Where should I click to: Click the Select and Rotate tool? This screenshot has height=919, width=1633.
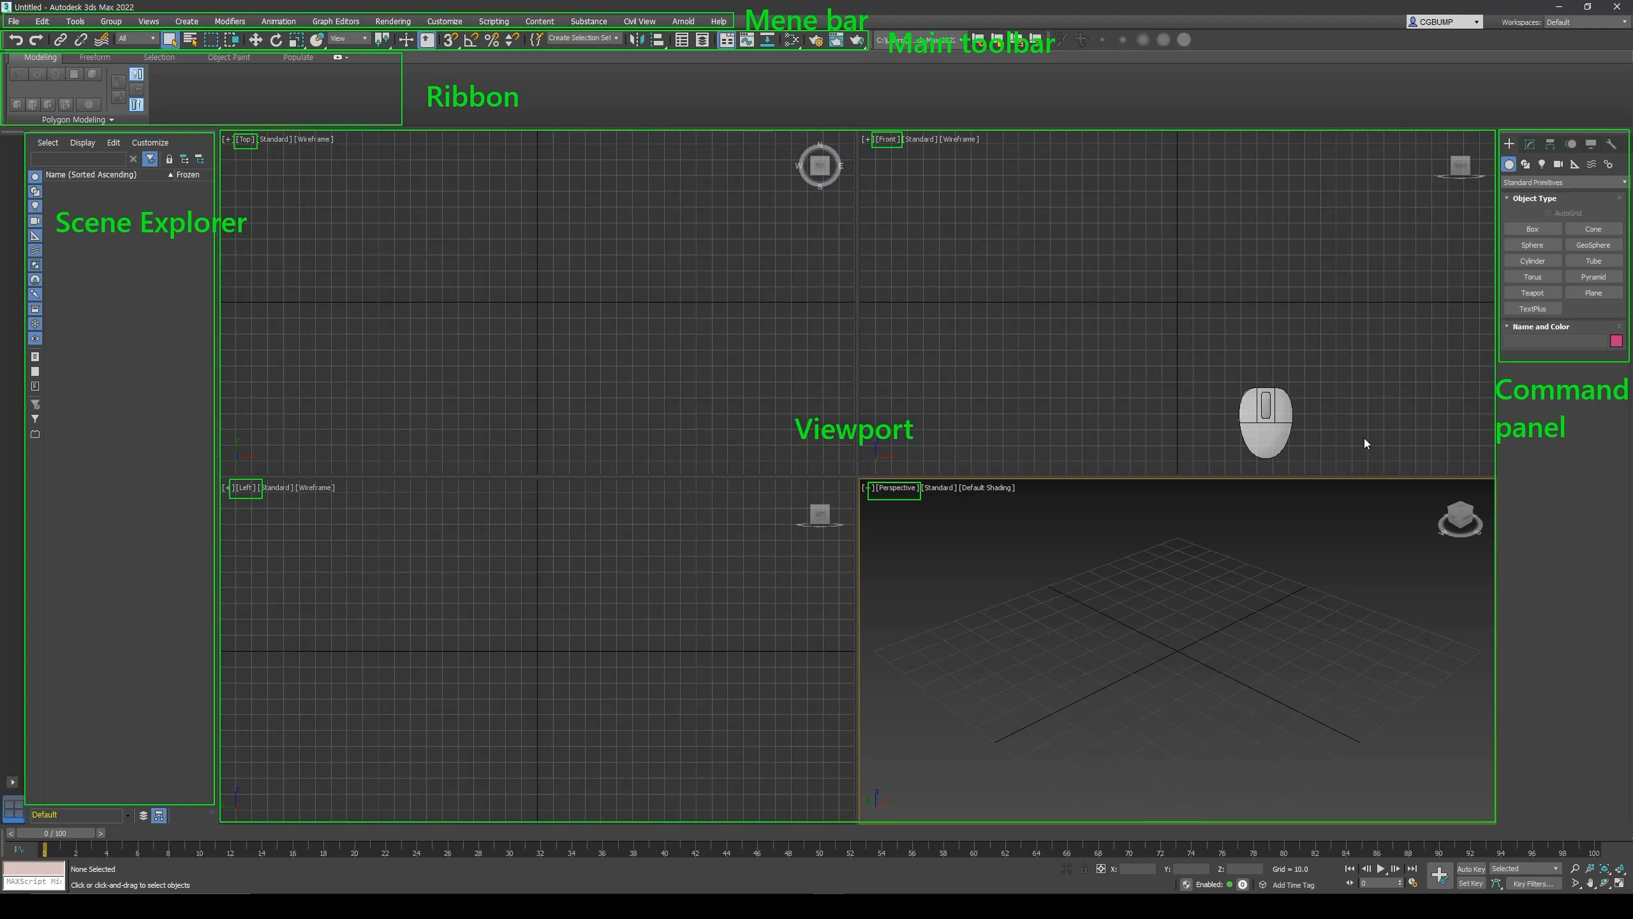276,40
